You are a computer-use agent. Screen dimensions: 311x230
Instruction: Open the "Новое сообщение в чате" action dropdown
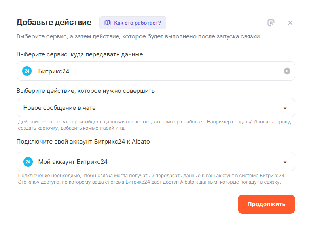tap(150, 107)
